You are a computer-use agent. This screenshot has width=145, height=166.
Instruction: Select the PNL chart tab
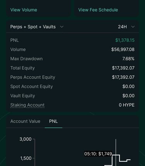[53, 121]
